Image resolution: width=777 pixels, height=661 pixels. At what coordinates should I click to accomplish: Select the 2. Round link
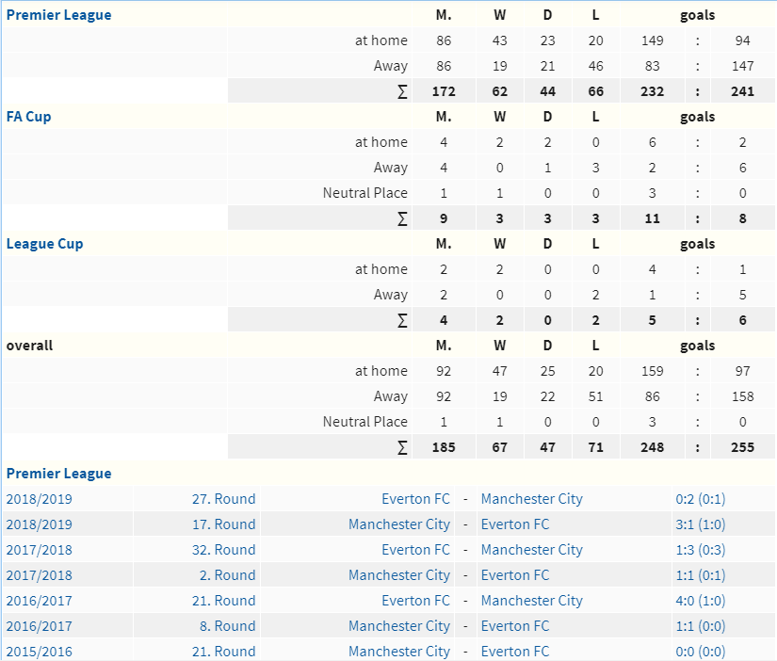[x=228, y=575]
